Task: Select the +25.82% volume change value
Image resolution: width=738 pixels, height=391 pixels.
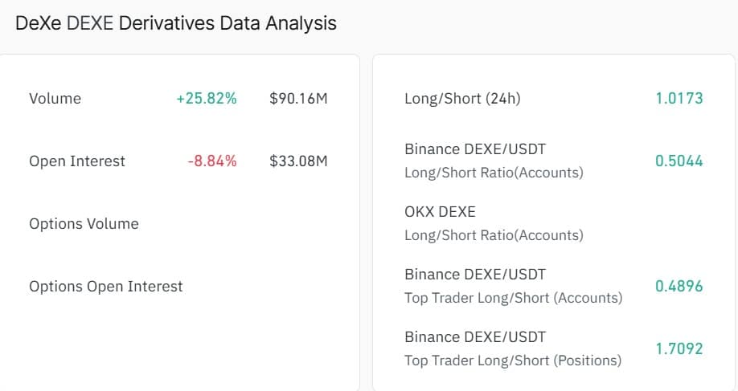Action: coord(207,99)
